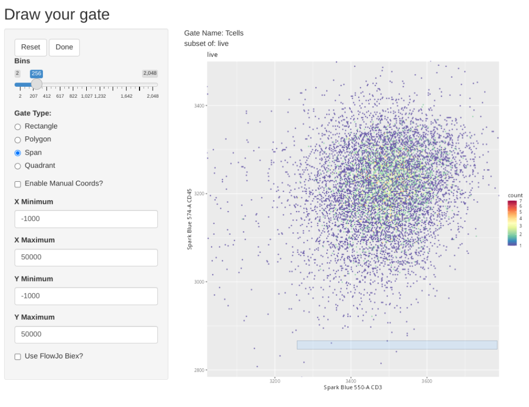This screenshot has height=407, width=529.
Task: Enable Manual Coords checkbox
Action: point(18,184)
